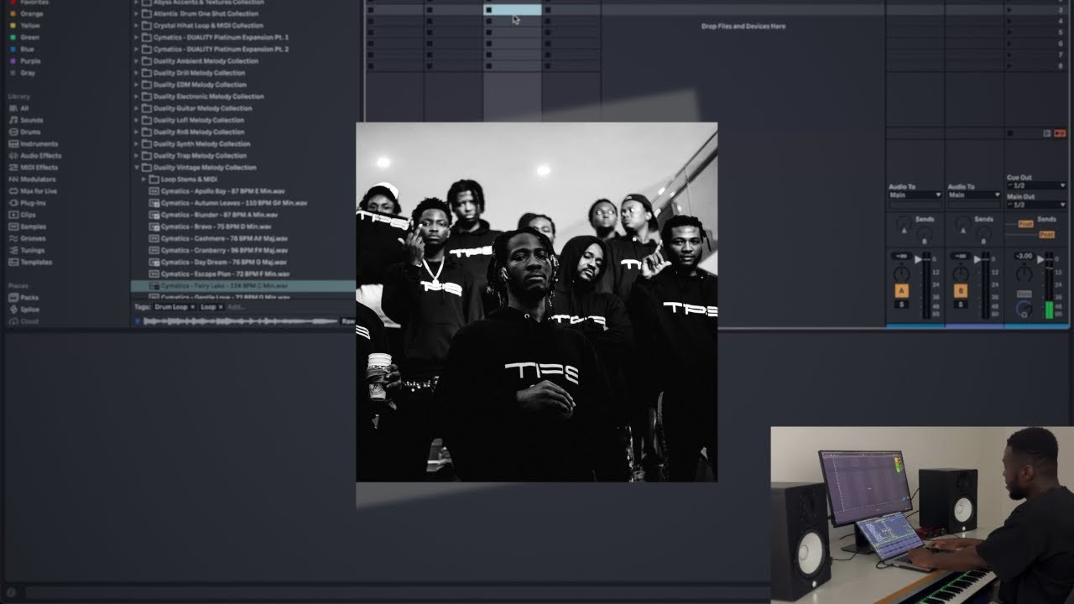Toggle second Post send button on Main
1074x604 pixels.
pyautogui.click(x=1045, y=235)
